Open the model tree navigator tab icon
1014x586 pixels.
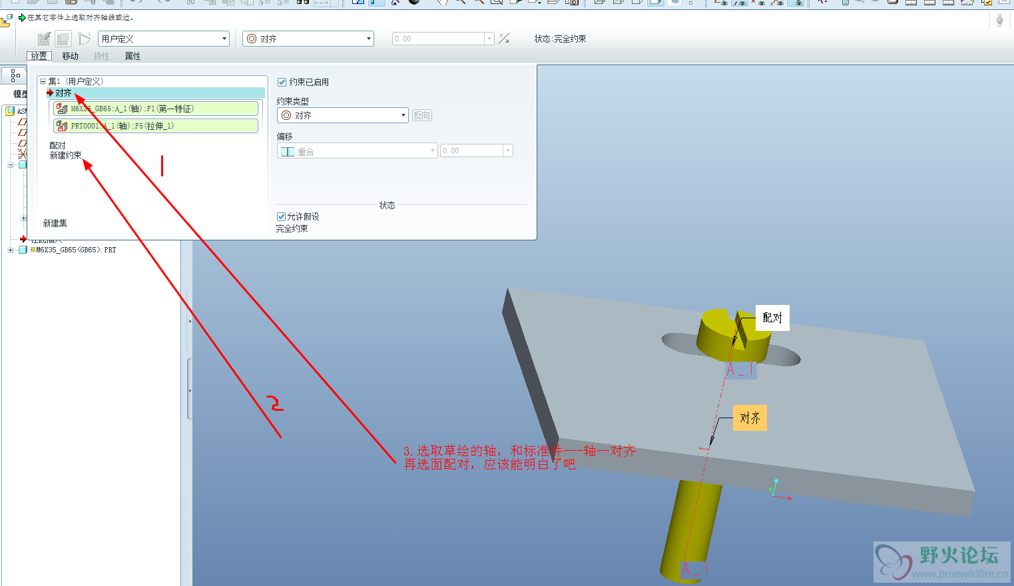pyautogui.click(x=15, y=76)
